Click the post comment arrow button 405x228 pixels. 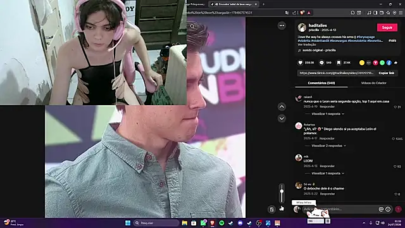[x=398, y=209]
